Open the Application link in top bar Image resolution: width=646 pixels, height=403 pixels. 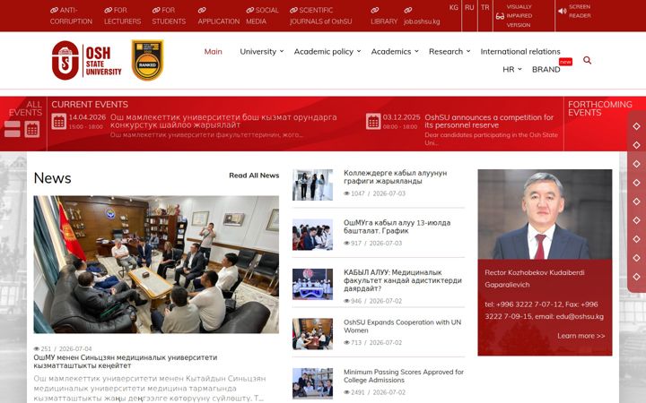click(218, 15)
